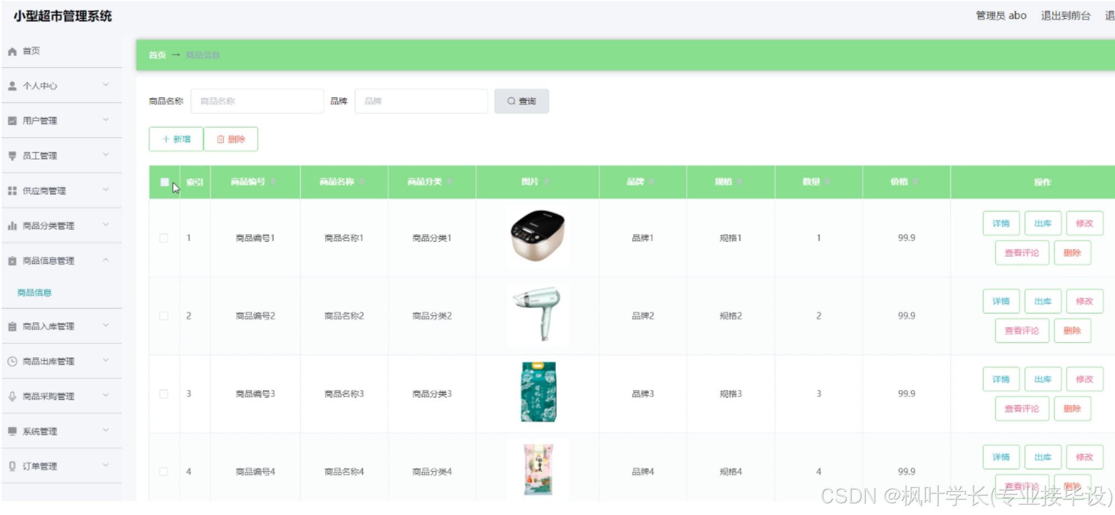Expand the 商品采购管理 chevron
Screen dimensions: 1115x515
(x=106, y=395)
